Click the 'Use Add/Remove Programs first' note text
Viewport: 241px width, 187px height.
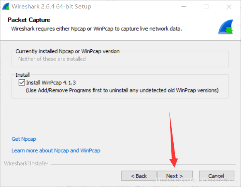pos(122,90)
